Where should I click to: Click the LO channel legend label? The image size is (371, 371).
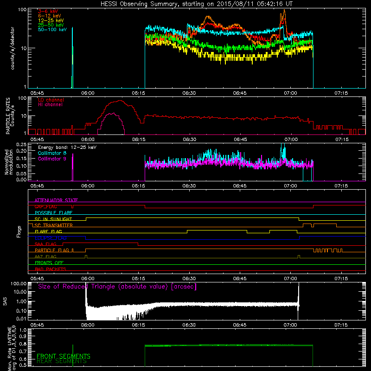51,100
